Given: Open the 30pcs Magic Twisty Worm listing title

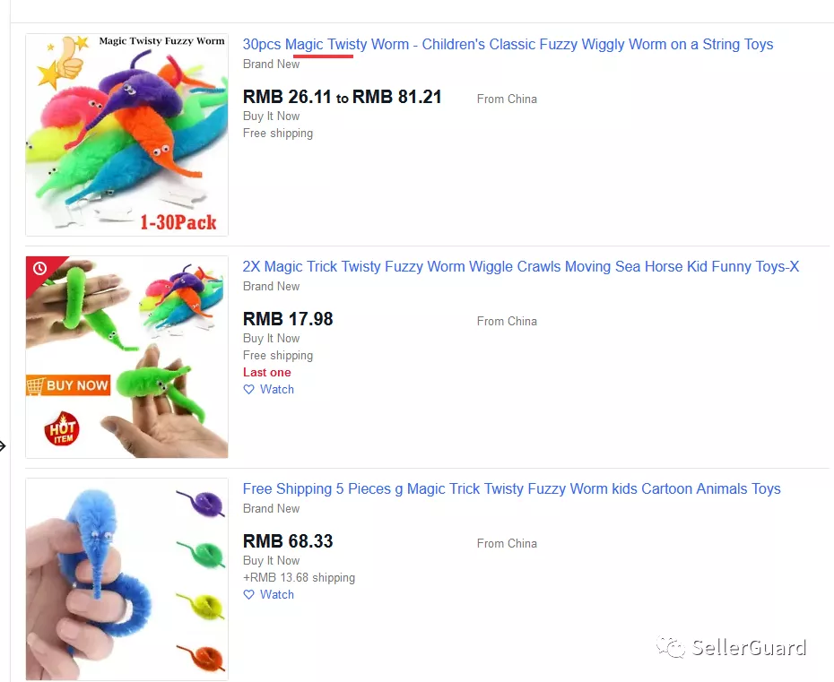Looking at the screenshot, I should [508, 45].
